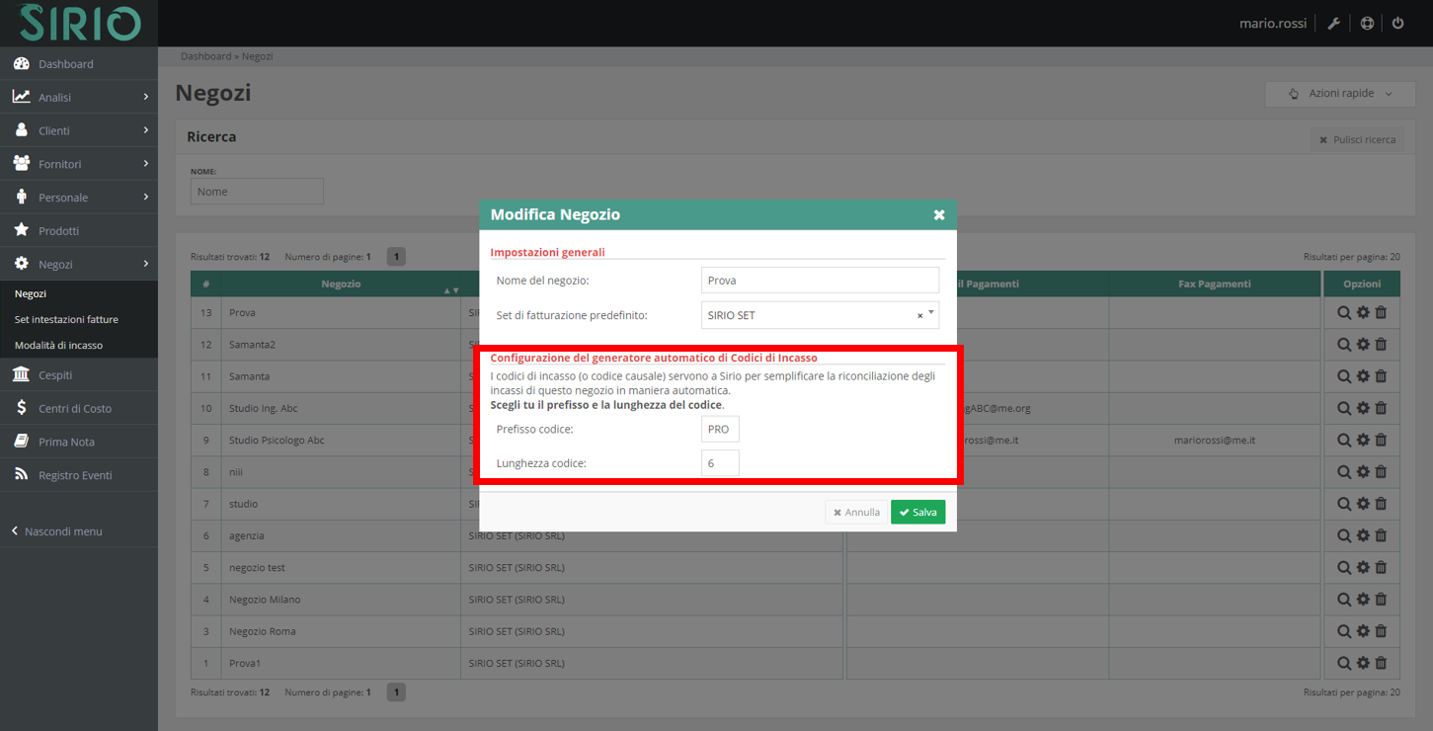This screenshot has height=731, width=1433.
Task: Click inside the Nome del negozio field
Action: point(820,280)
